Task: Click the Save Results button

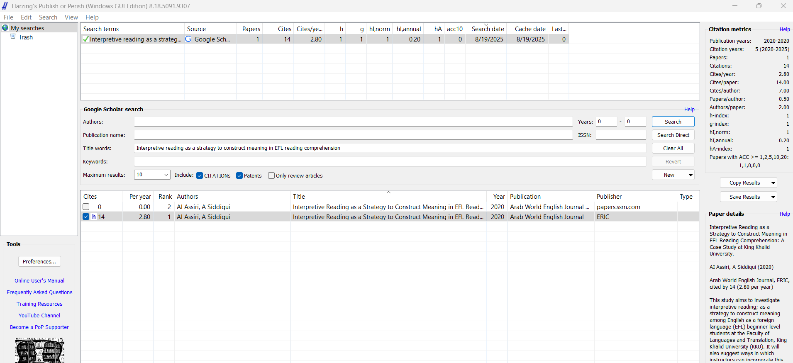Action: (x=744, y=197)
